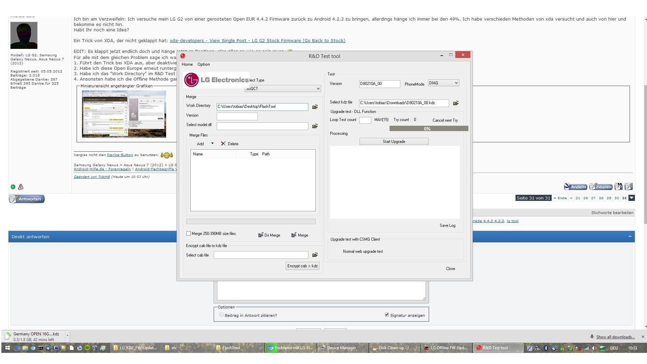Open the folder icon next to Select kdz file
Image resolution: width=647 pixels, height=364 pixels.
(x=456, y=103)
